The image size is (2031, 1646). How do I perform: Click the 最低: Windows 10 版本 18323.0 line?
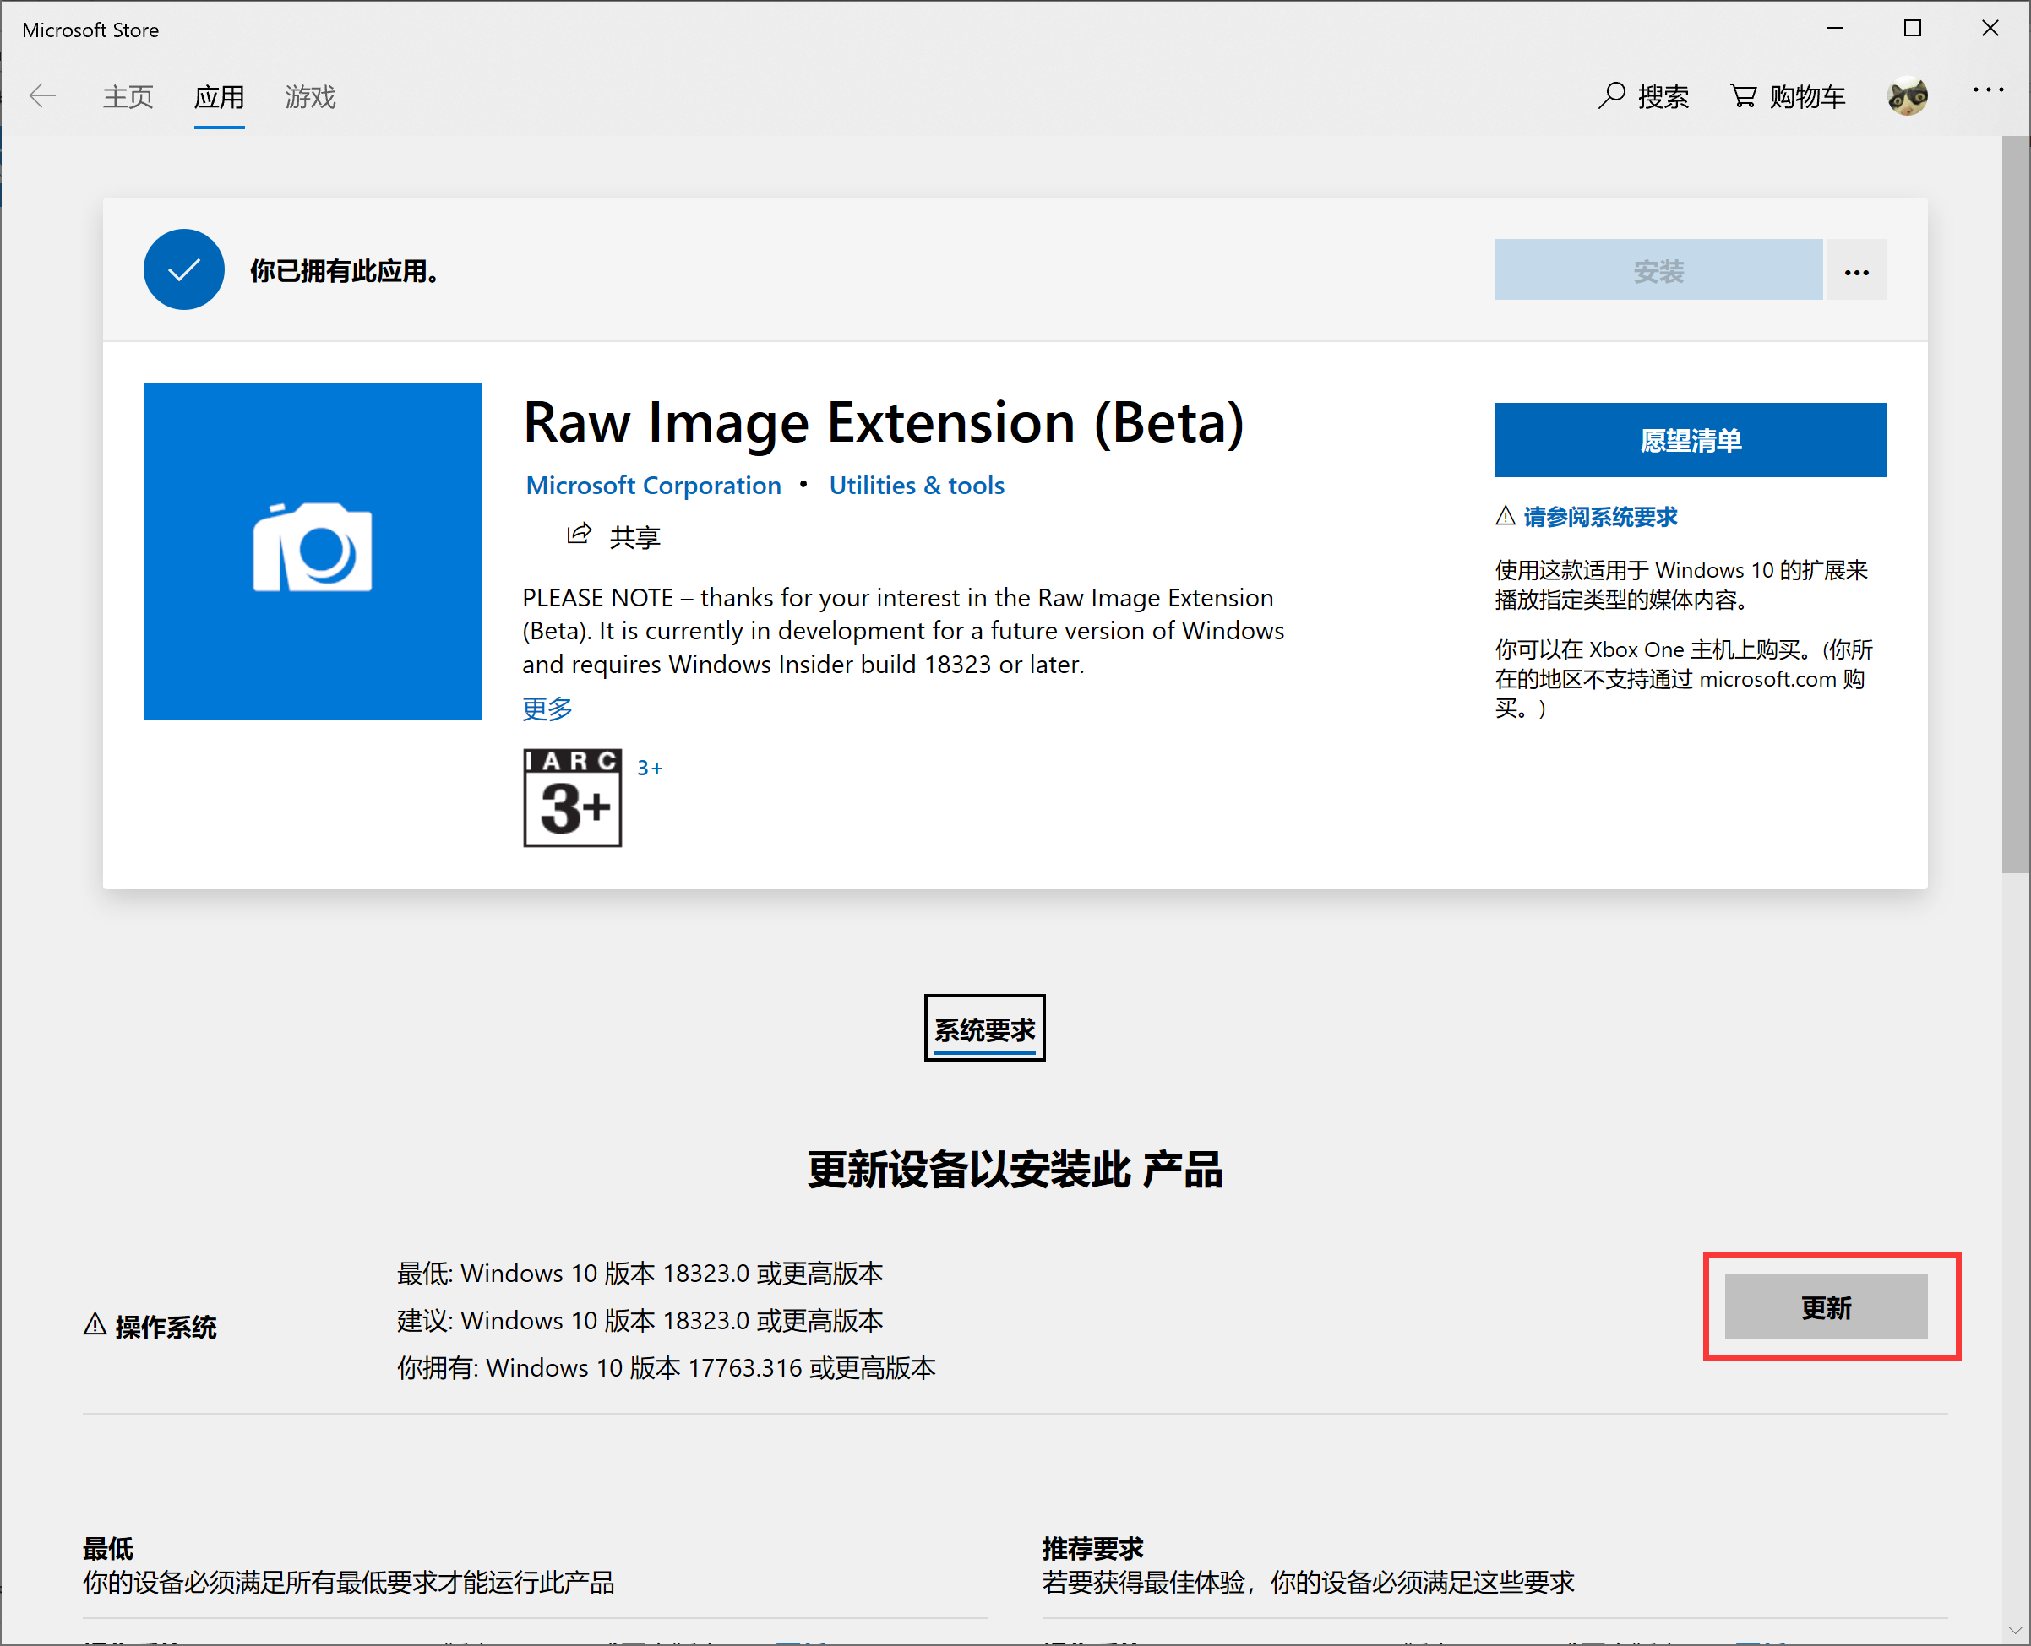click(640, 1274)
